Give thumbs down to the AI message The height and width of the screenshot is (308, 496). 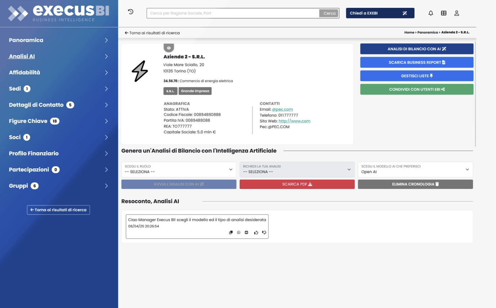[264, 232]
